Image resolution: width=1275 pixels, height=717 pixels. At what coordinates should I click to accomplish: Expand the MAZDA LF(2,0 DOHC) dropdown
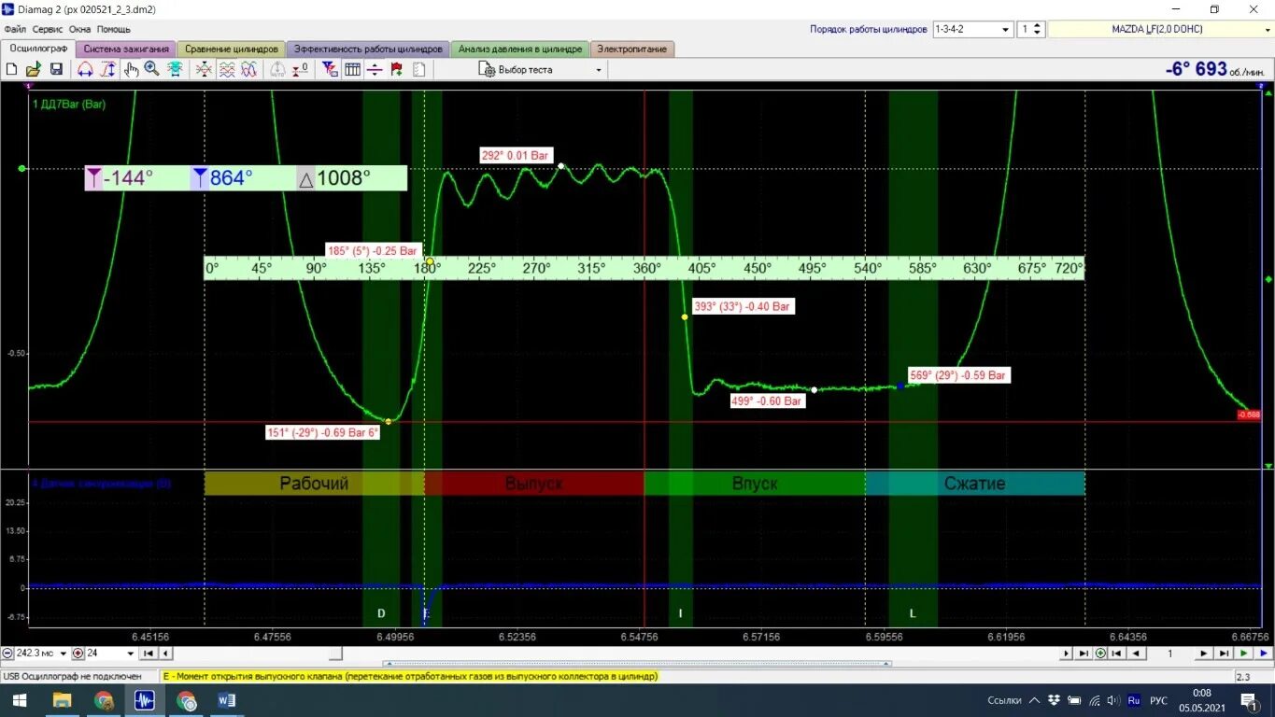1267,29
